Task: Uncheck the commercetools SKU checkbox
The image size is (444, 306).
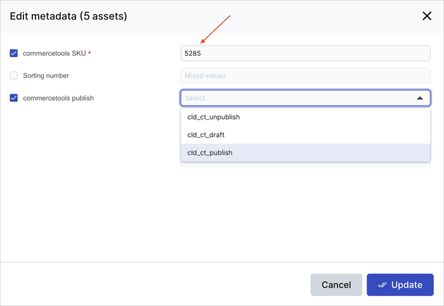Action: pyautogui.click(x=13, y=53)
